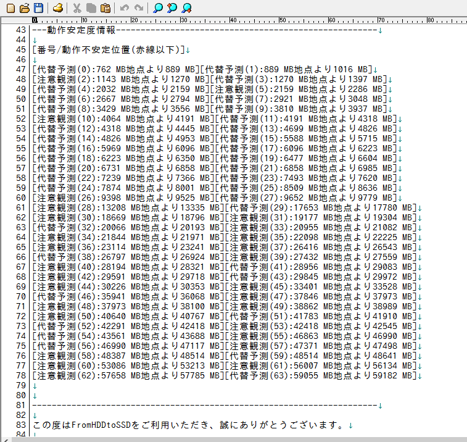
Task: Click the Redo arrow icon
Action: [139, 8]
